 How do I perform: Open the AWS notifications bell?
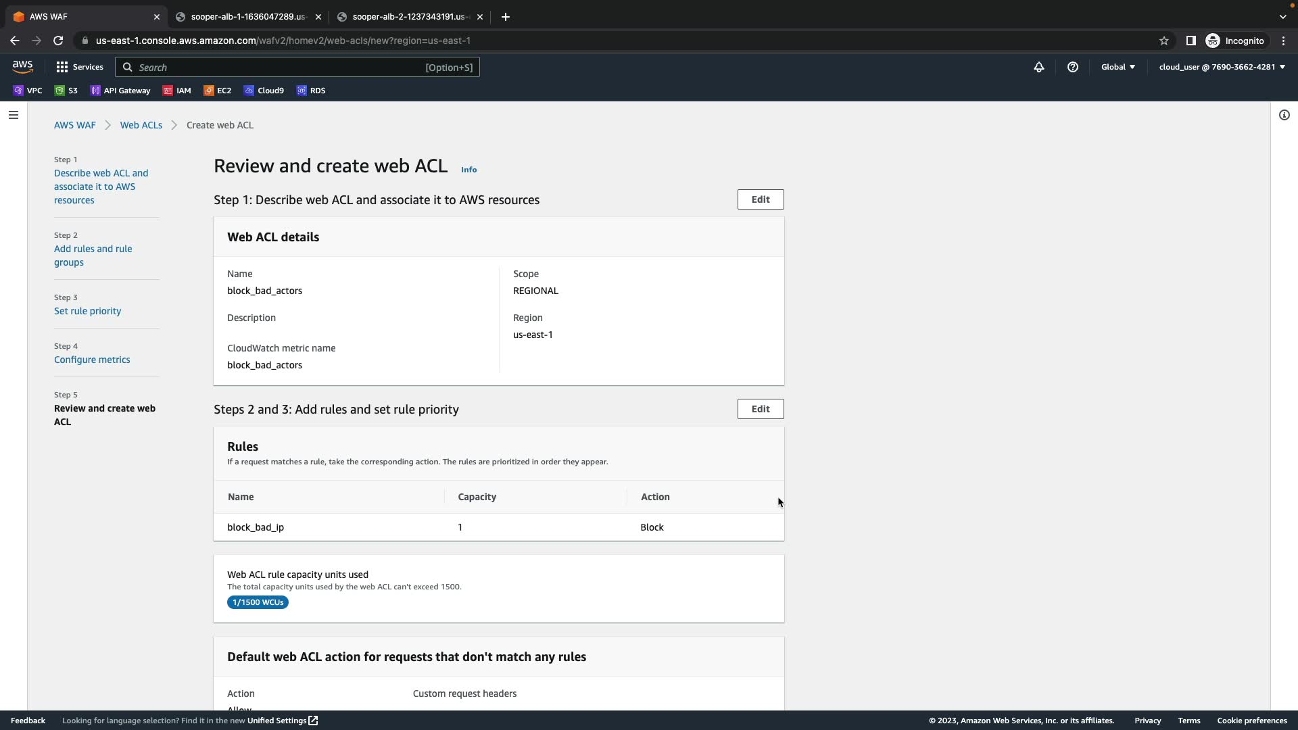[x=1039, y=67]
